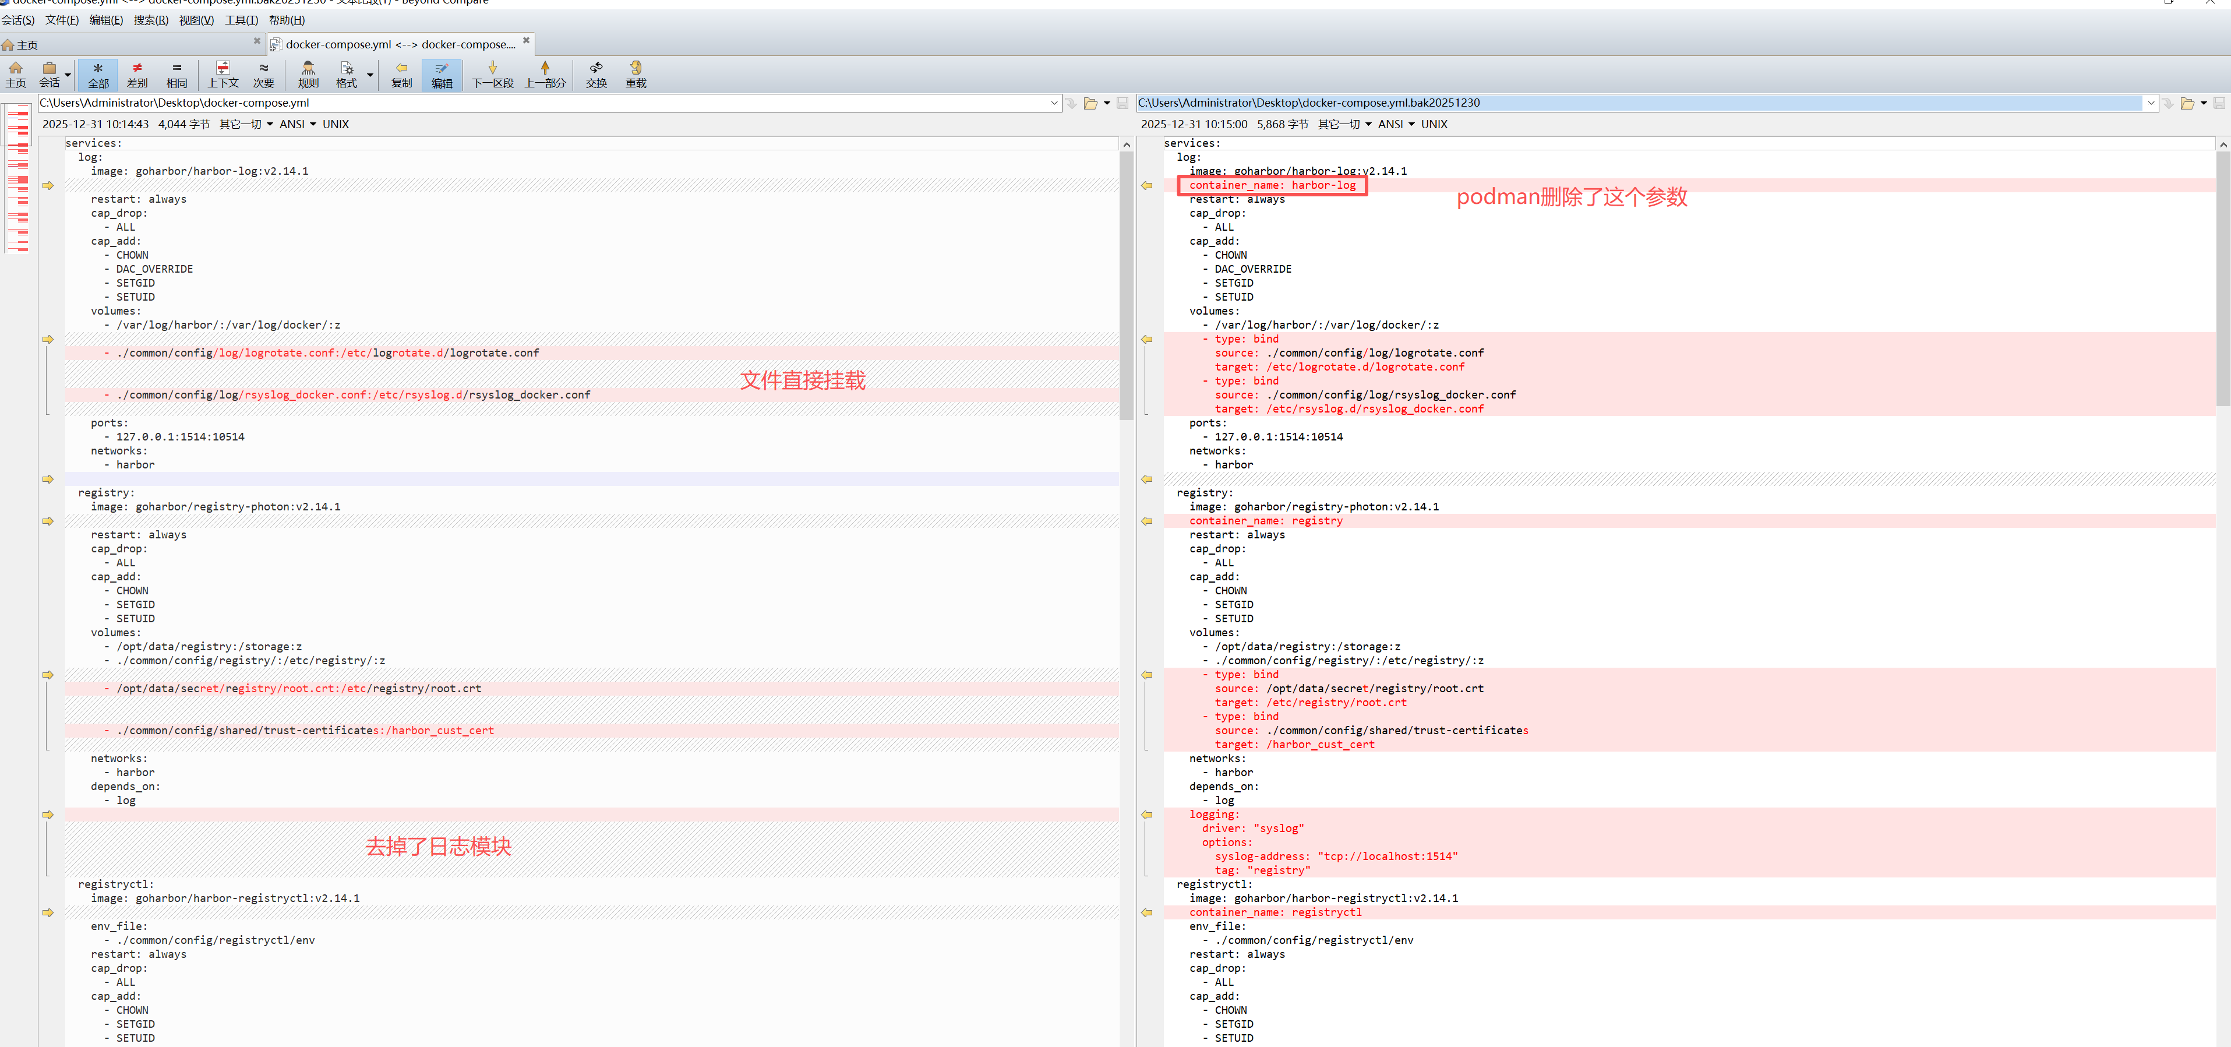This screenshot has width=2231, height=1047.
Task: Open the 工具(T) menu
Action: pyautogui.click(x=241, y=21)
